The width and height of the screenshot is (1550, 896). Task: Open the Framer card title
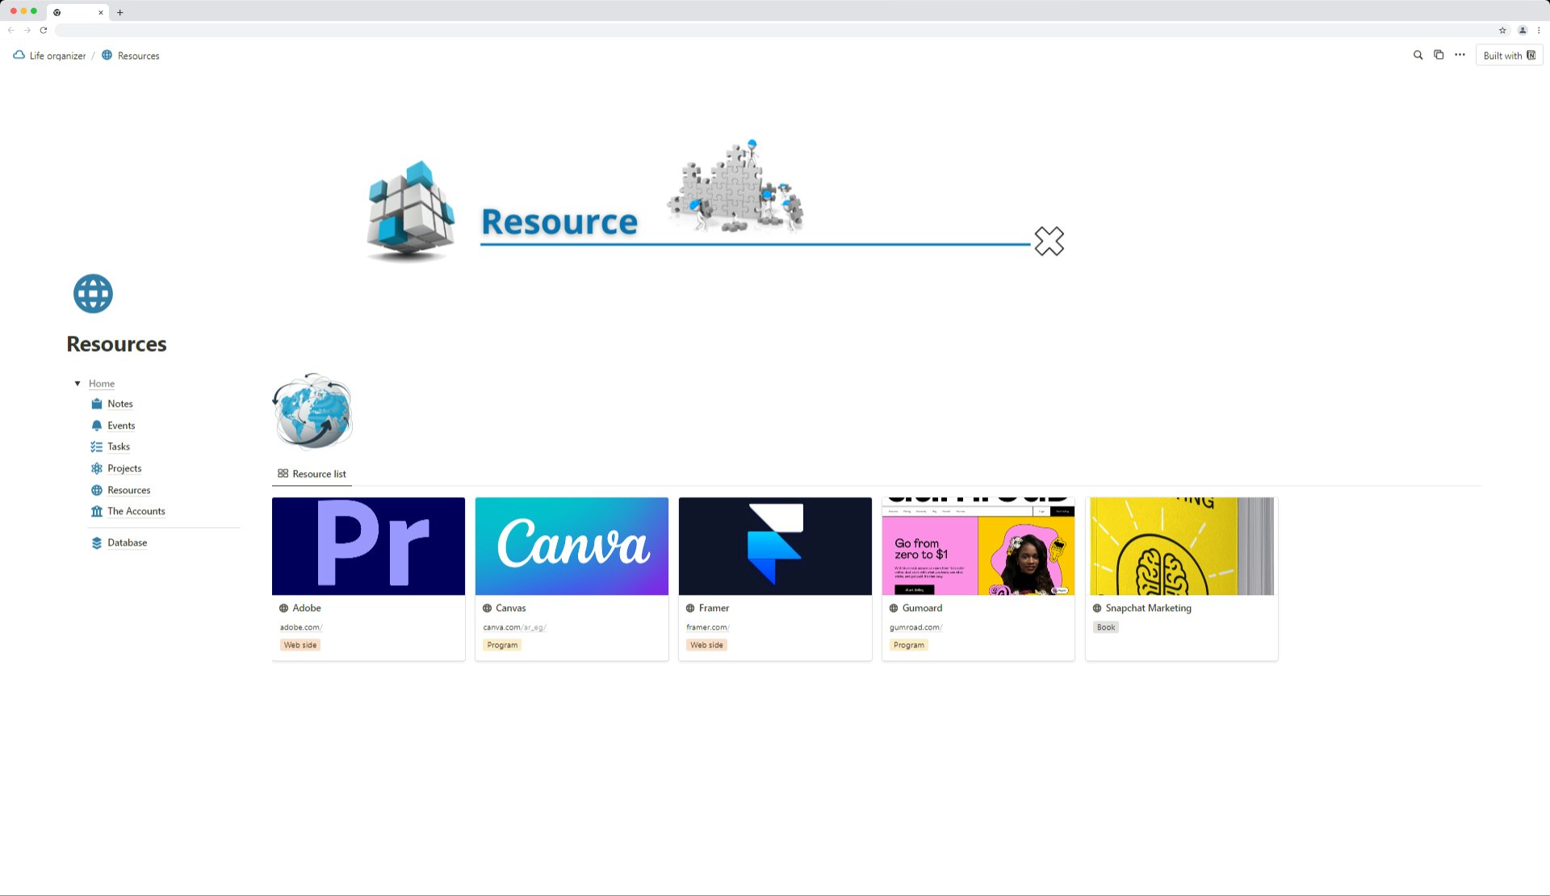point(714,608)
